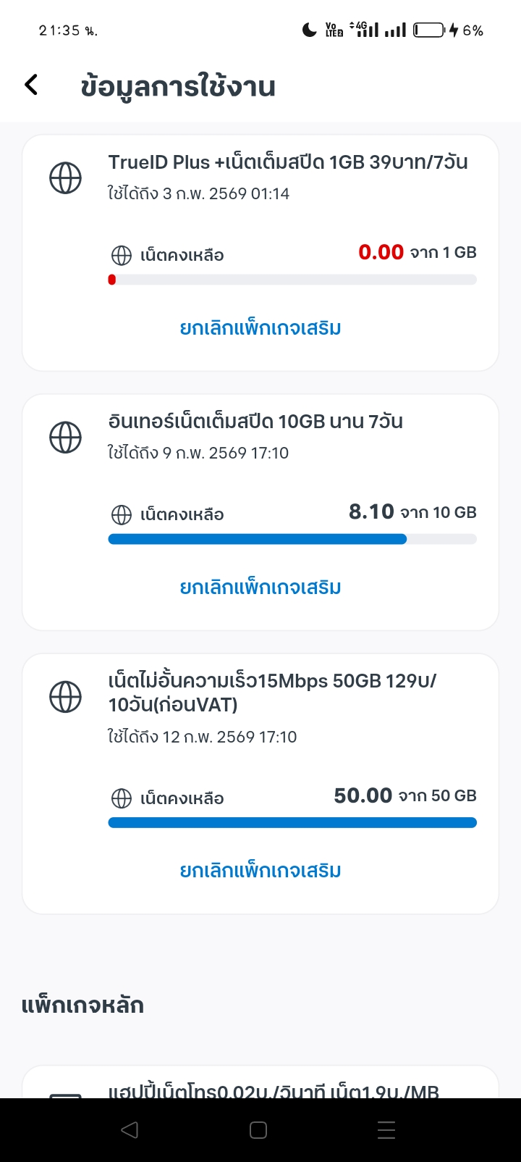The height and width of the screenshot is (1162, 521).
Task: Open Android recent apps menu button
Action: click(x=386, y=1130)
